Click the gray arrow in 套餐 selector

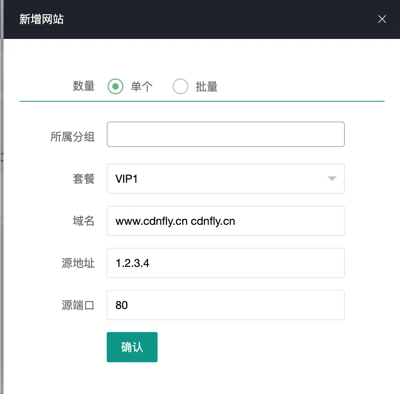point(332,179)
